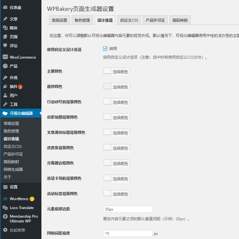Click 选择颜色 for 谷歌地图背景颜色
The width and height of the screenshot is (239, 239).
click(x=120, y=118)
